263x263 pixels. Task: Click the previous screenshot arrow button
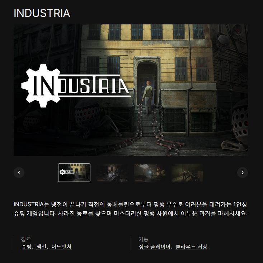(19, 173)
